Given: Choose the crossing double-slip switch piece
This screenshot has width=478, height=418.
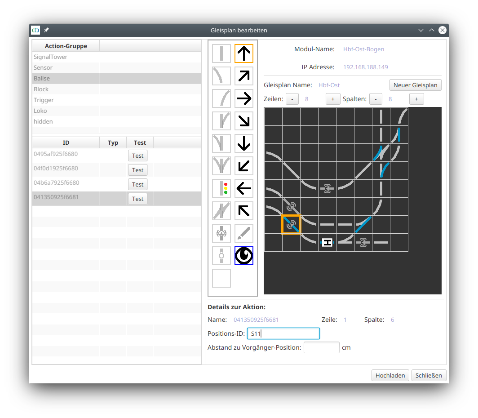Looking at the screenshot, I should click(x=221, y=211).
